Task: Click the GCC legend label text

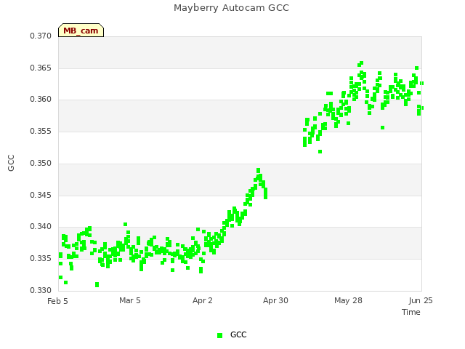Action: click(238, 334)
